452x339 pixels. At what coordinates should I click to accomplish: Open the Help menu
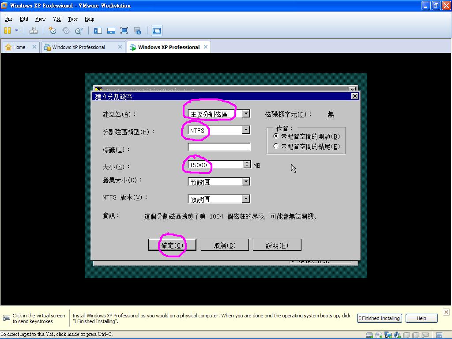tap(89, 19)
